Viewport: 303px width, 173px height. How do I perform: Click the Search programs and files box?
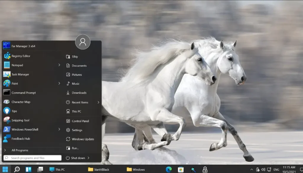[x=32, y=158]
